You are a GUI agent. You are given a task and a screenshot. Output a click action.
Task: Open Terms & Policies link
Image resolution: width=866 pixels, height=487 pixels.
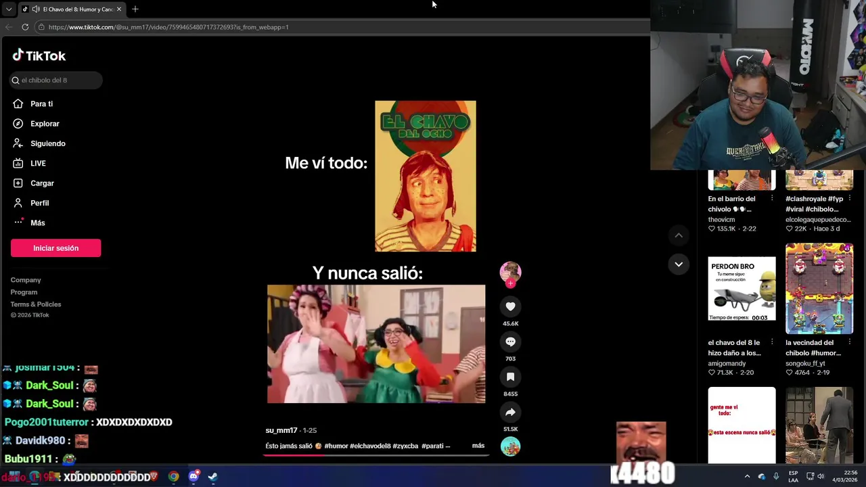coord(36,304)
